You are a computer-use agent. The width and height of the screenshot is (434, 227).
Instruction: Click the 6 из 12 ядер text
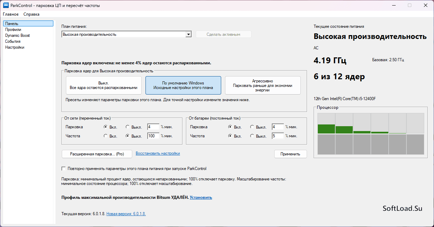tap(339, 77)
